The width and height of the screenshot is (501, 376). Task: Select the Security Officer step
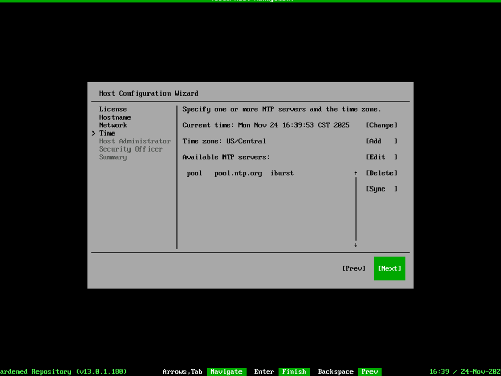131,149
